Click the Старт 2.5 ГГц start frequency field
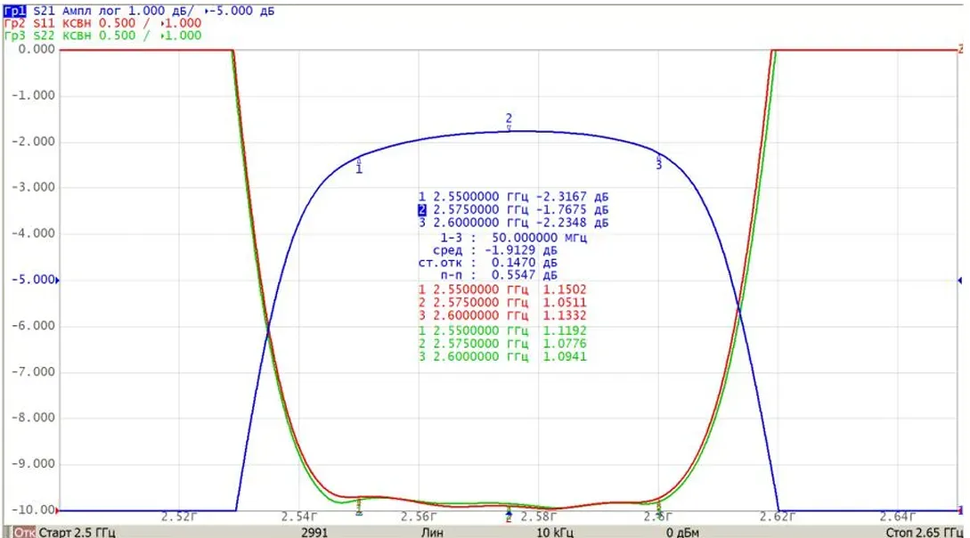The height and width of the screenshot is (538, 970). coord(77,532)
